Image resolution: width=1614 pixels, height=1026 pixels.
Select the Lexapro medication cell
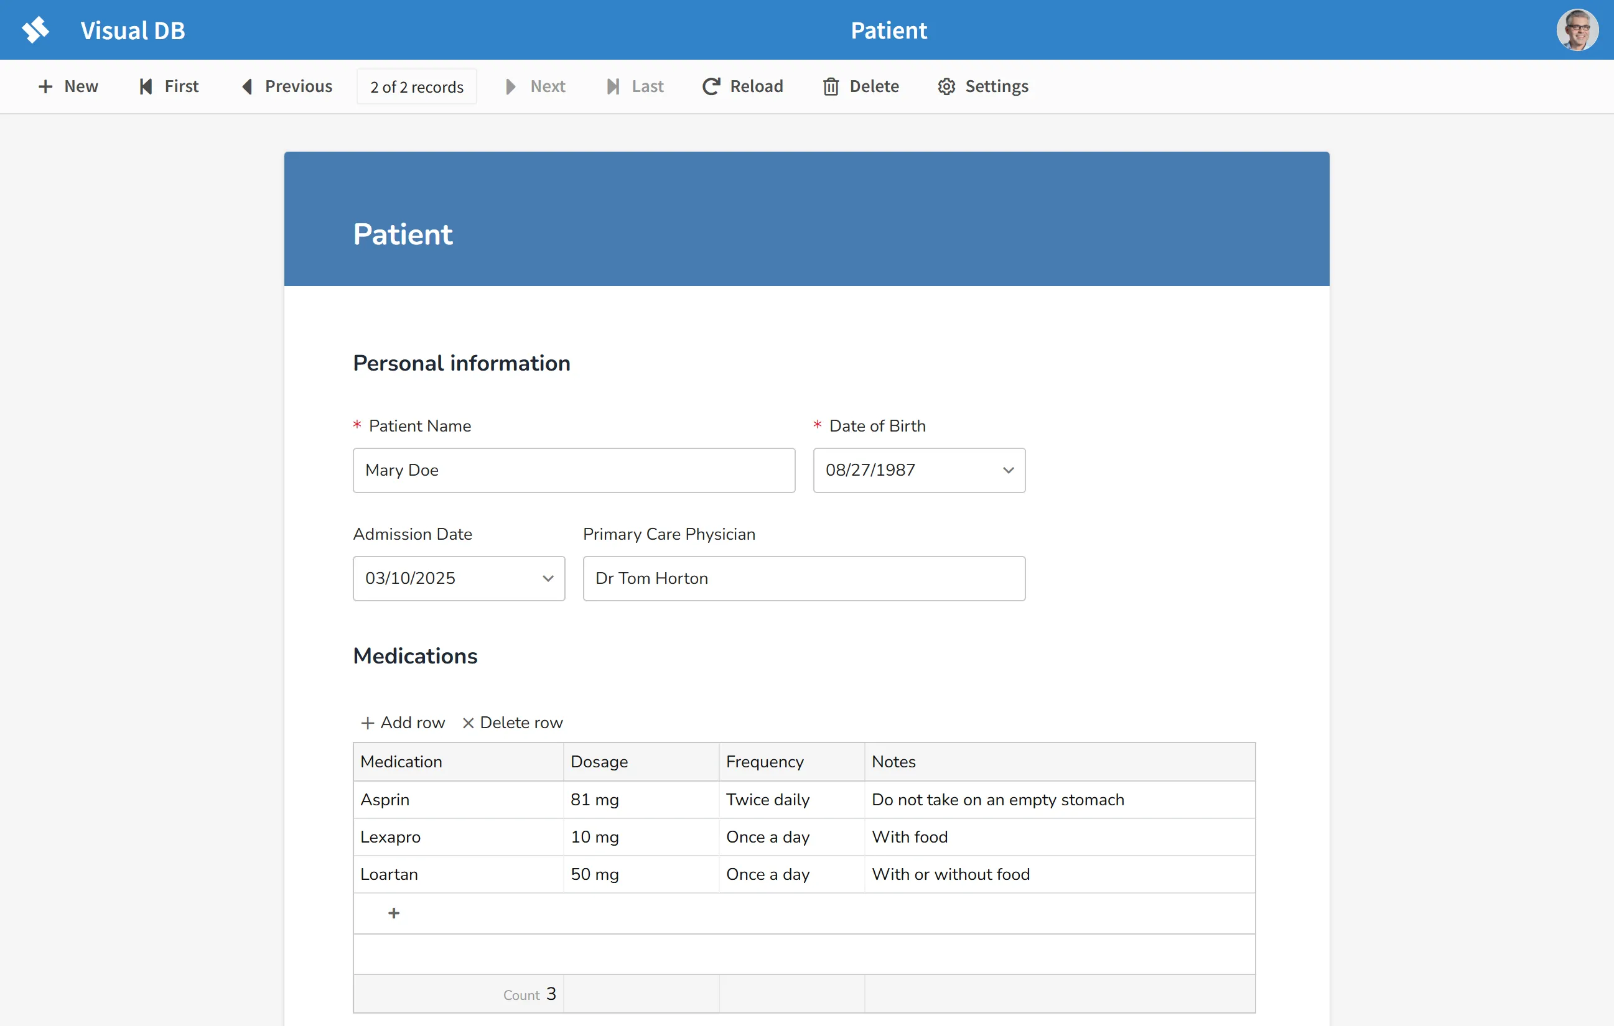coord(458,837)
